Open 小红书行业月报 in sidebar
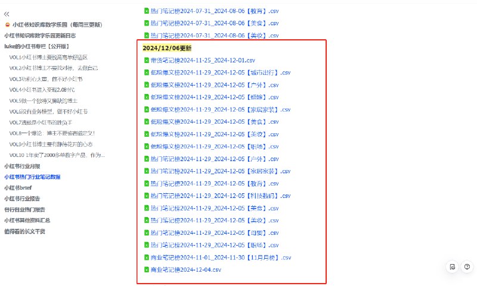Viewport: 477px width, 286px height. [x=22, y=166]
